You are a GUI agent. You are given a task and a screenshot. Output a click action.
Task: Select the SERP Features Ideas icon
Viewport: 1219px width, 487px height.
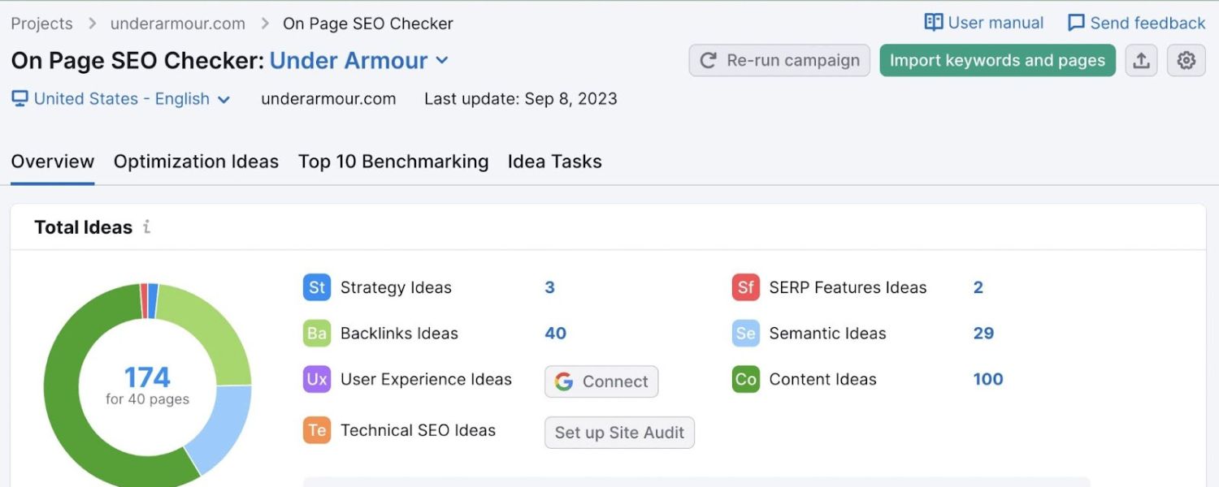[x=744, y=287]
